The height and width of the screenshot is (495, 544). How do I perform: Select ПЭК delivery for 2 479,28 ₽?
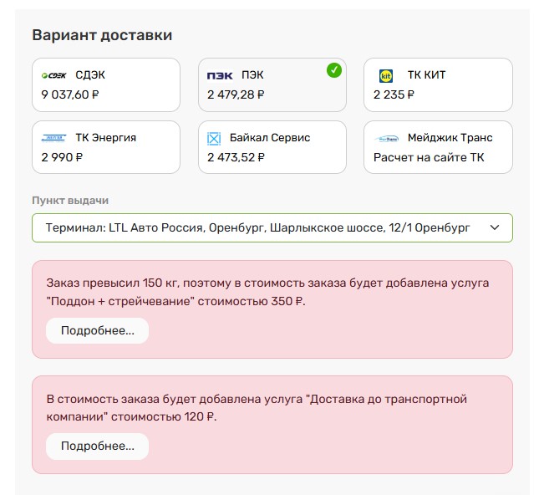tap(272, 84)
